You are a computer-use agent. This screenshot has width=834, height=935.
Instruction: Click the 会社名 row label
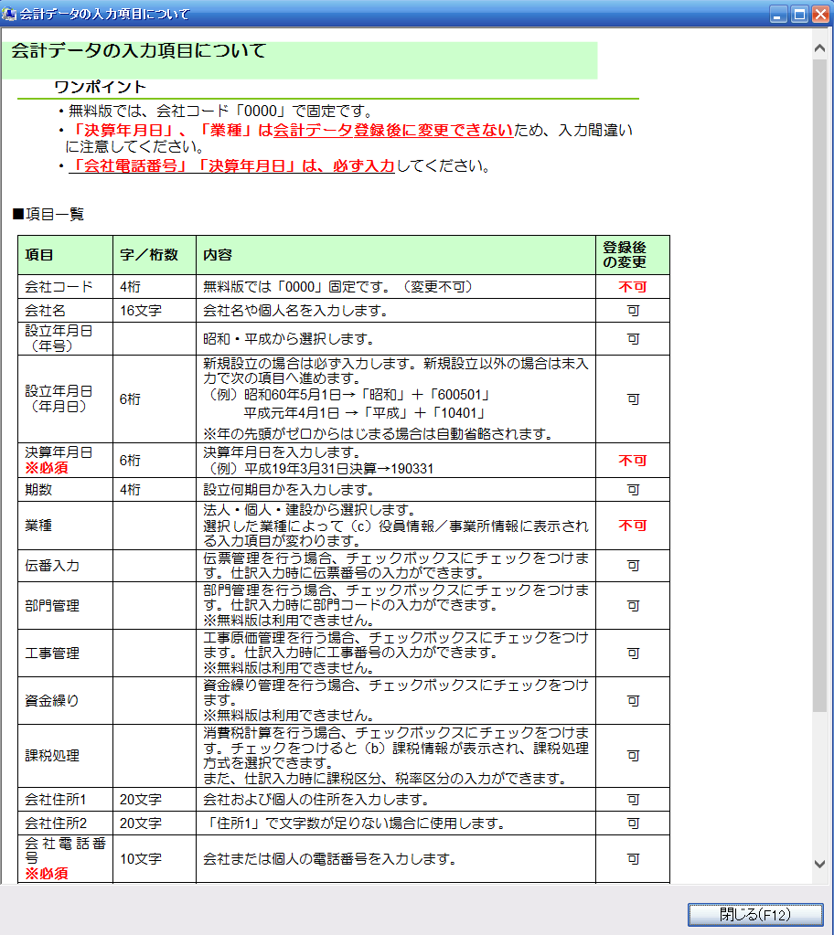46,311
